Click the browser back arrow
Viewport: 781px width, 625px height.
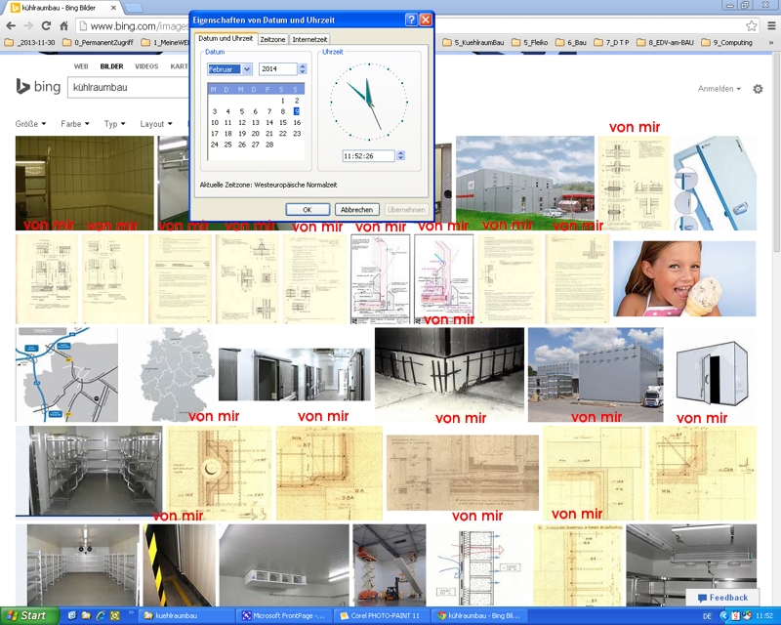[10, 26]
